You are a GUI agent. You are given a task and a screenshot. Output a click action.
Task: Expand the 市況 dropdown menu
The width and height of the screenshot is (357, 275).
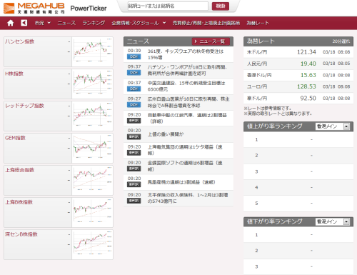(x=43, y=23)
